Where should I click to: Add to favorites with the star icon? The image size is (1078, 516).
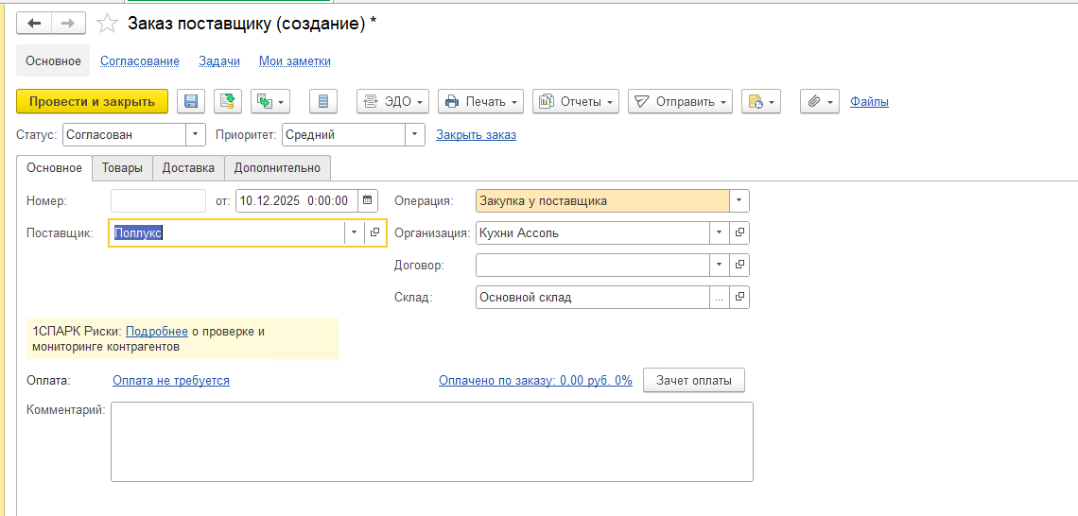click(109, 24)
